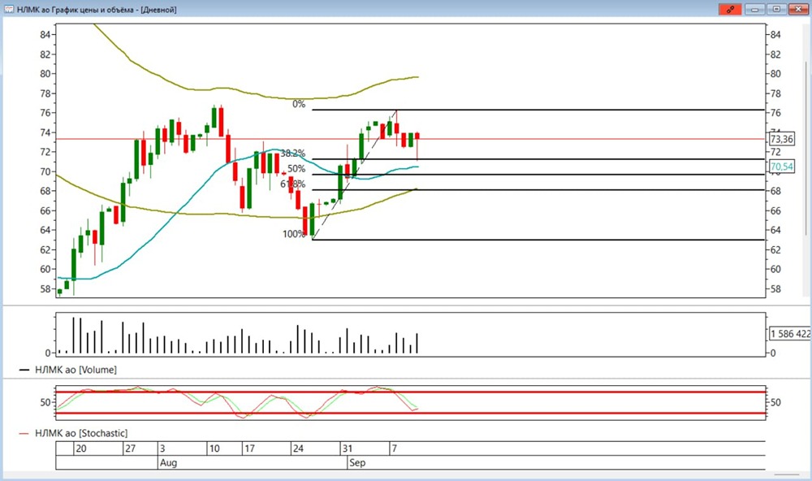Click the 84 label on left price axis
The image size is (812, 481).
click(x=45, y=35)
